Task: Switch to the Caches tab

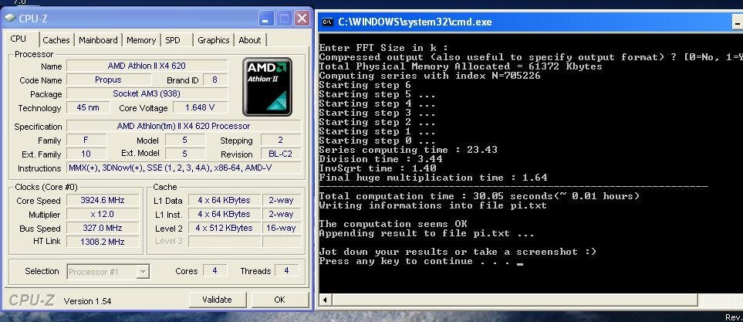Action: click(x=56, y=40)
